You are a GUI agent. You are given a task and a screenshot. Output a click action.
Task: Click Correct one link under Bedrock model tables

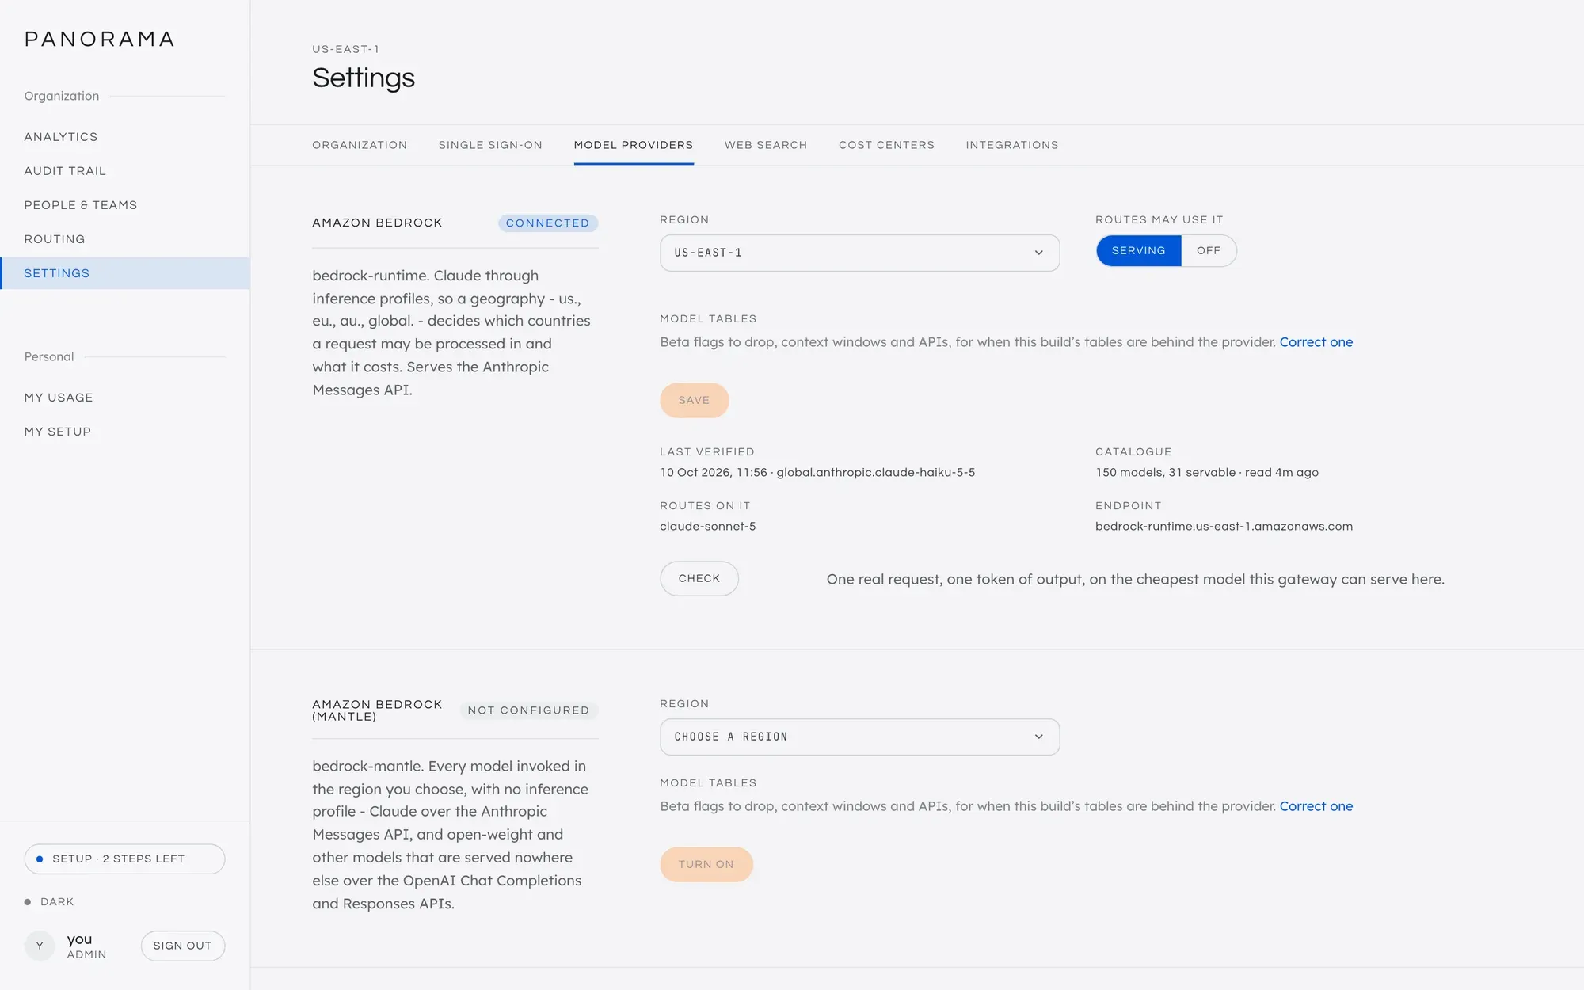(1316, 342)
